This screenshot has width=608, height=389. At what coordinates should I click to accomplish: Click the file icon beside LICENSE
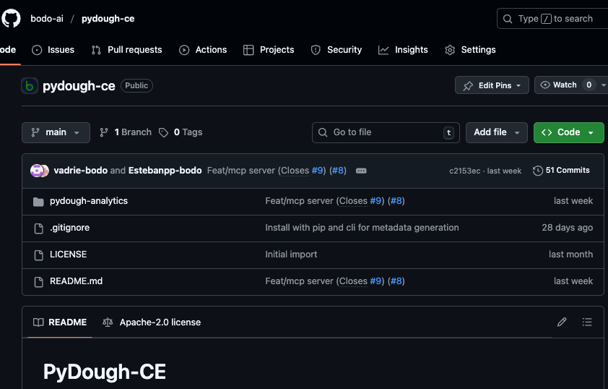pos(38,255)
